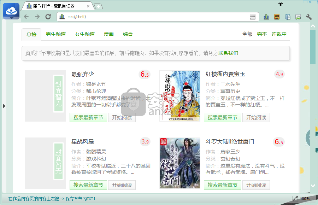This screenshot has height=205, width=318.
Task: Start reading 星战风暴
Action: (x=122, y=185)
